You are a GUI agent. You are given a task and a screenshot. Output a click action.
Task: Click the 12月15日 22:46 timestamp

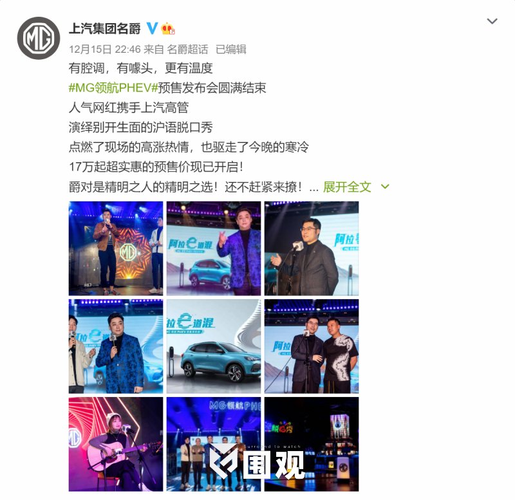104,50
